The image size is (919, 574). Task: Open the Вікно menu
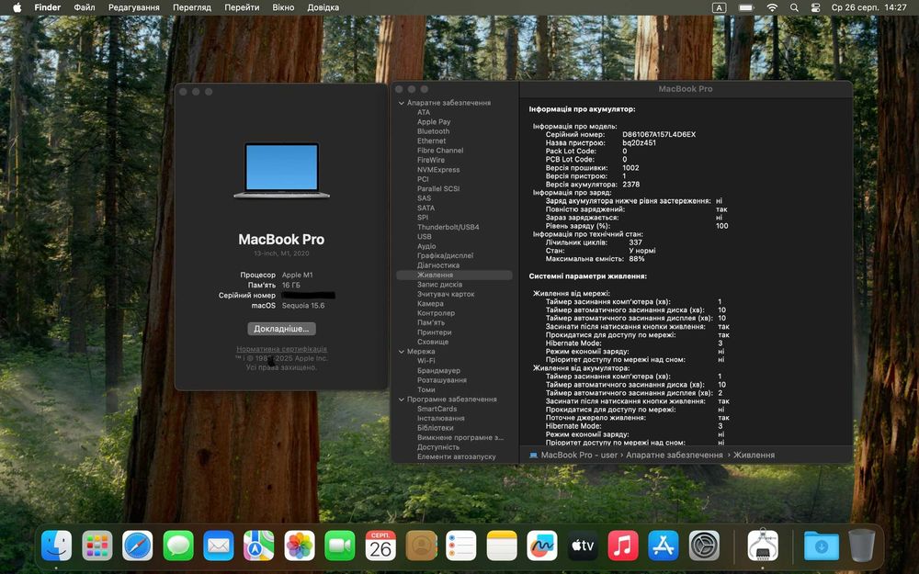click(x=283, y=7)
